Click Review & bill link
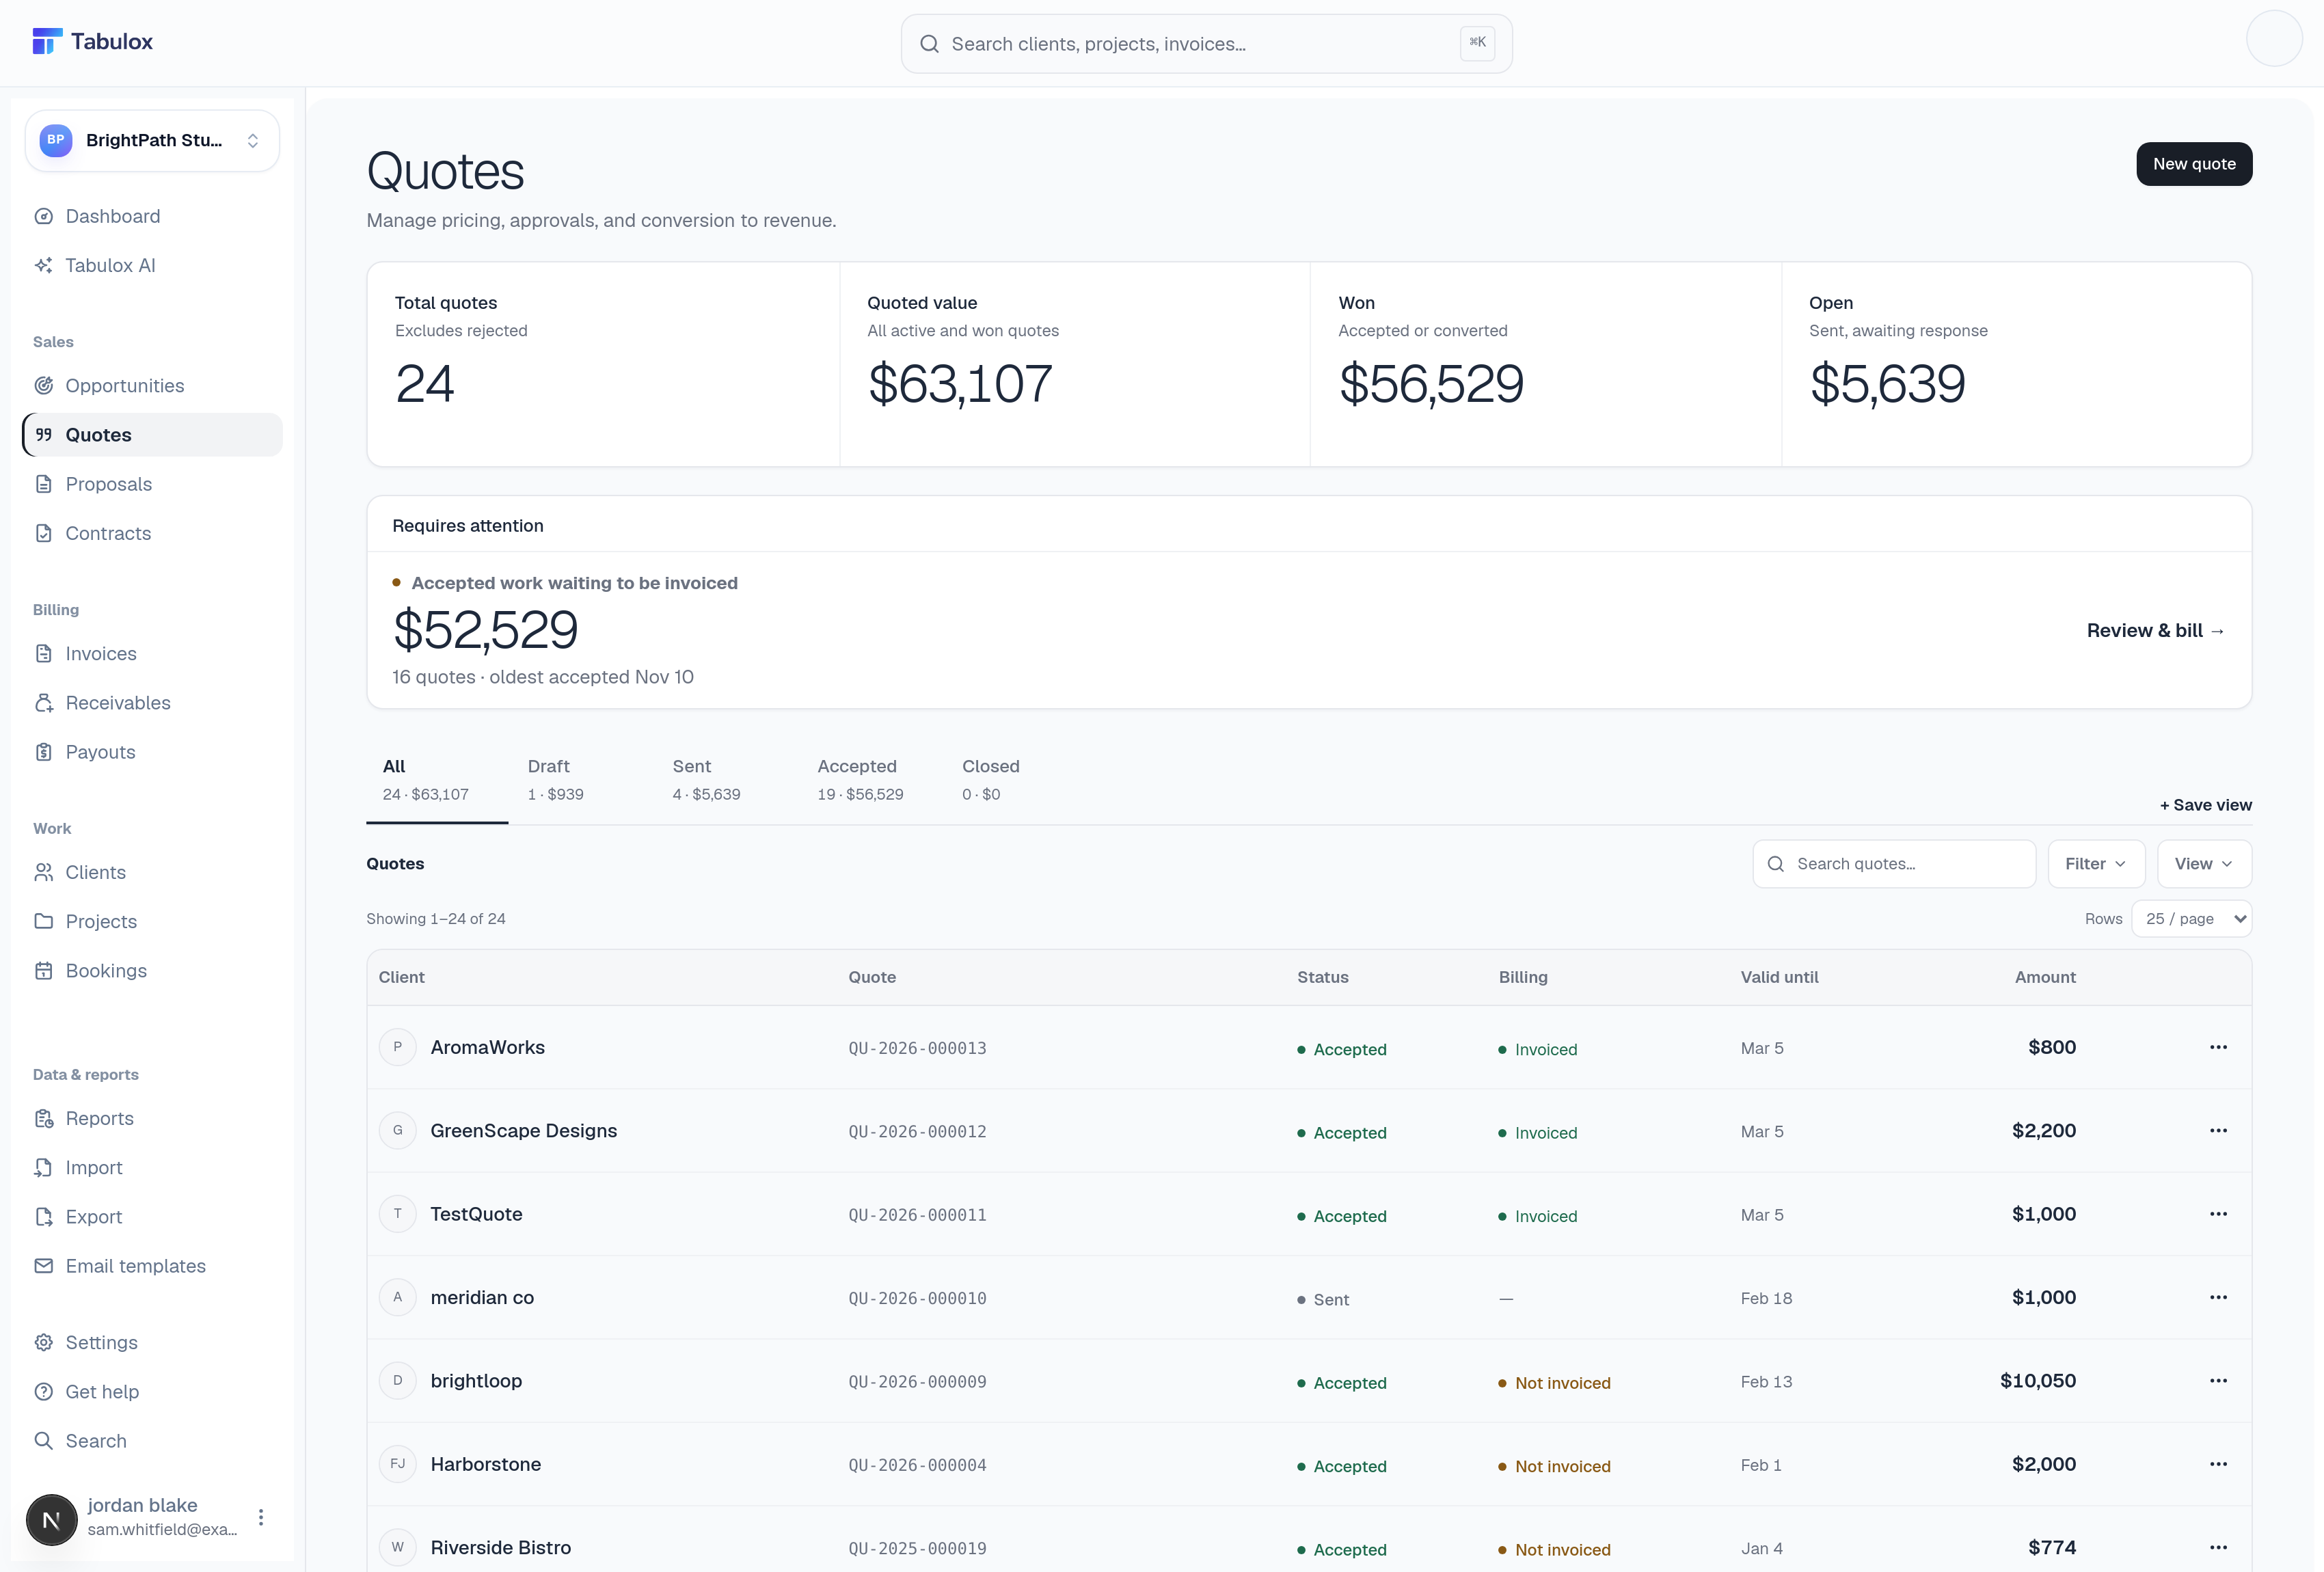This screenshot has height=1572, width=2324. coord(2155,631)
